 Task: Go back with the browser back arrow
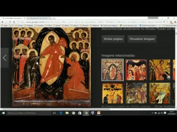(3, 22)
